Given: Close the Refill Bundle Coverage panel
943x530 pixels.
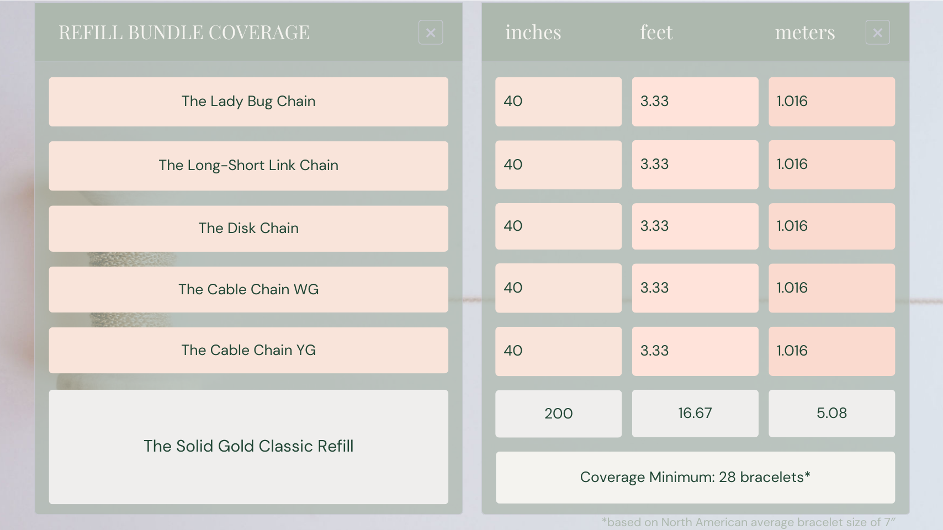Looking at the screenshot, I should (431, 33).
